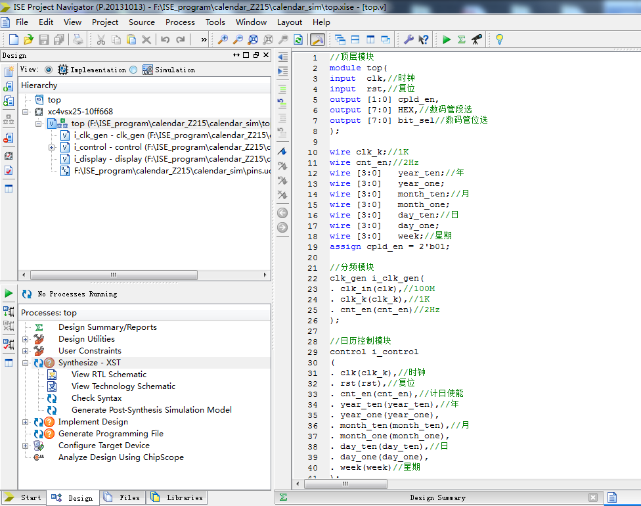Open the Process menu
This screenshot has height=506, width=641.
(x=179, y=22)
